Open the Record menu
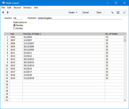The width and height of the screenshot is (129, 109). 17,8
